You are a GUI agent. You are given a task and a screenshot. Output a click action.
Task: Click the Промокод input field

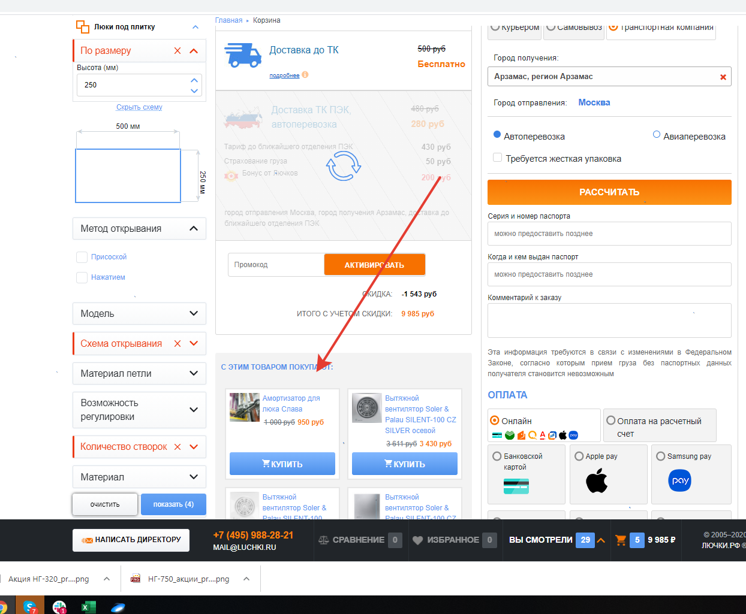tap(276, 265)
